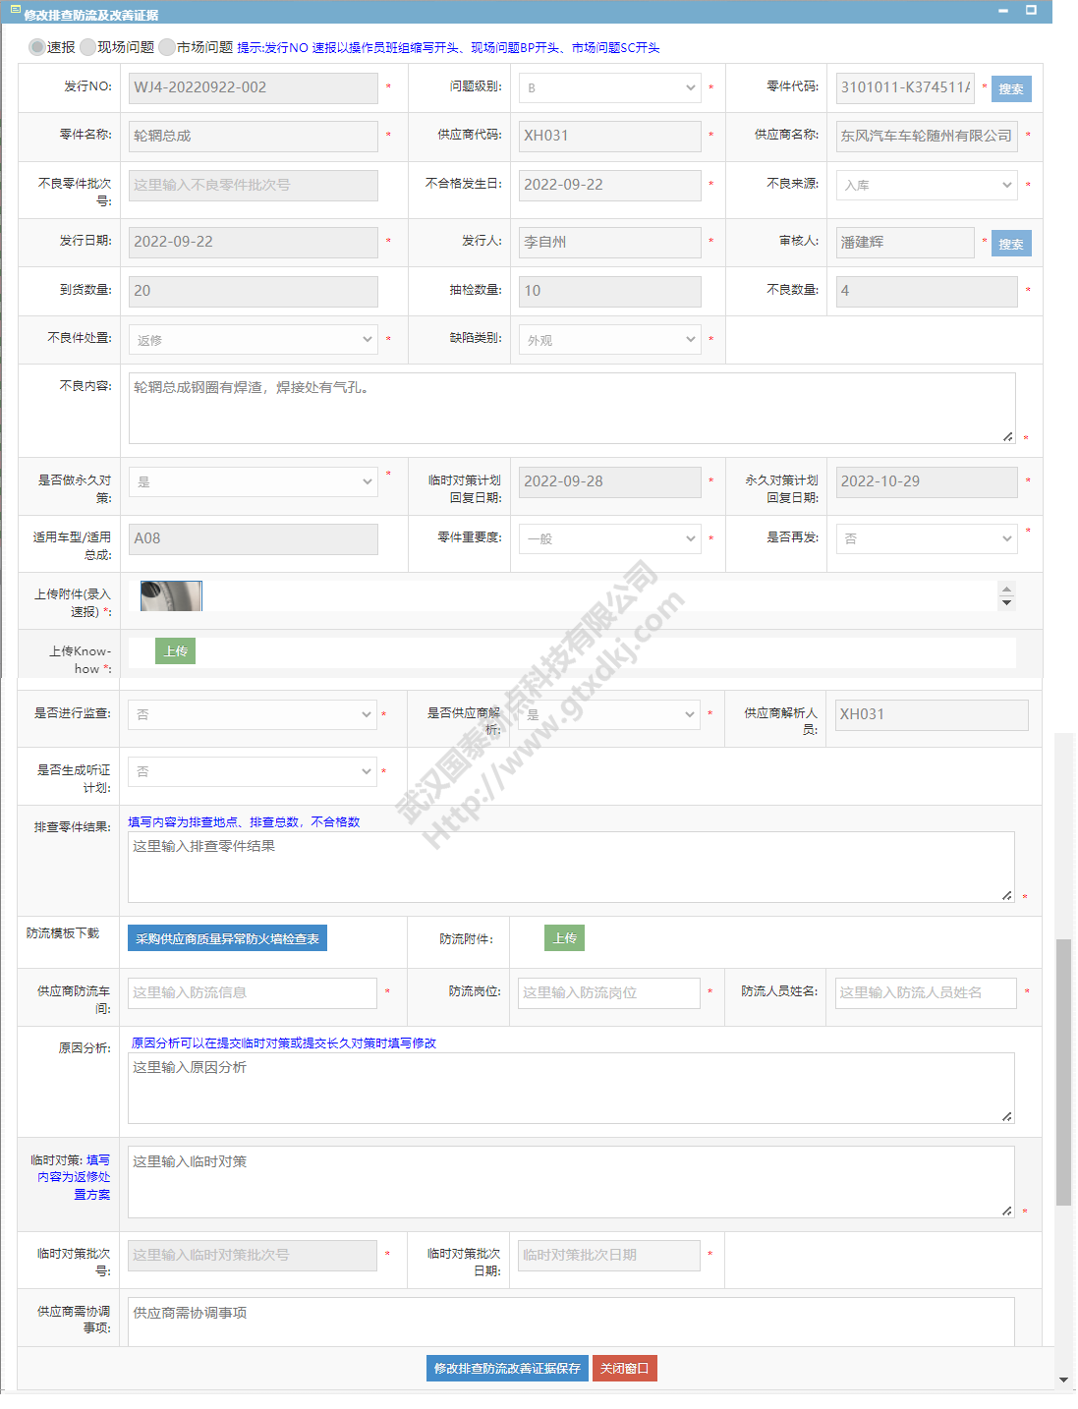This screenshot has width=1078, height=1409.
Task: Click the dialog maximize icon in title bar
Action: coord(1031,10)
